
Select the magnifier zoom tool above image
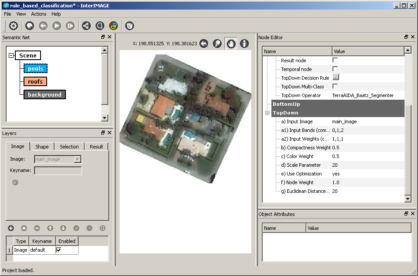click(217, 44)
